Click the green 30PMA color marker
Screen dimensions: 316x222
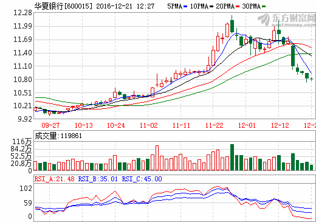coord(264,7)
